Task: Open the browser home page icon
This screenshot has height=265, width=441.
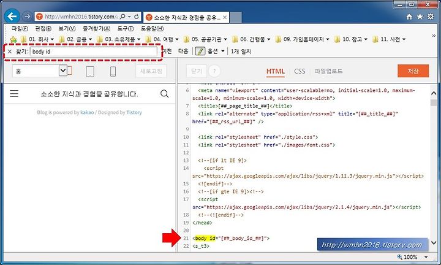Action: [409, 17]
